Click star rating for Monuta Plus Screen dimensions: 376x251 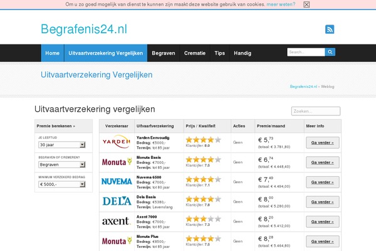coord(203,238)
